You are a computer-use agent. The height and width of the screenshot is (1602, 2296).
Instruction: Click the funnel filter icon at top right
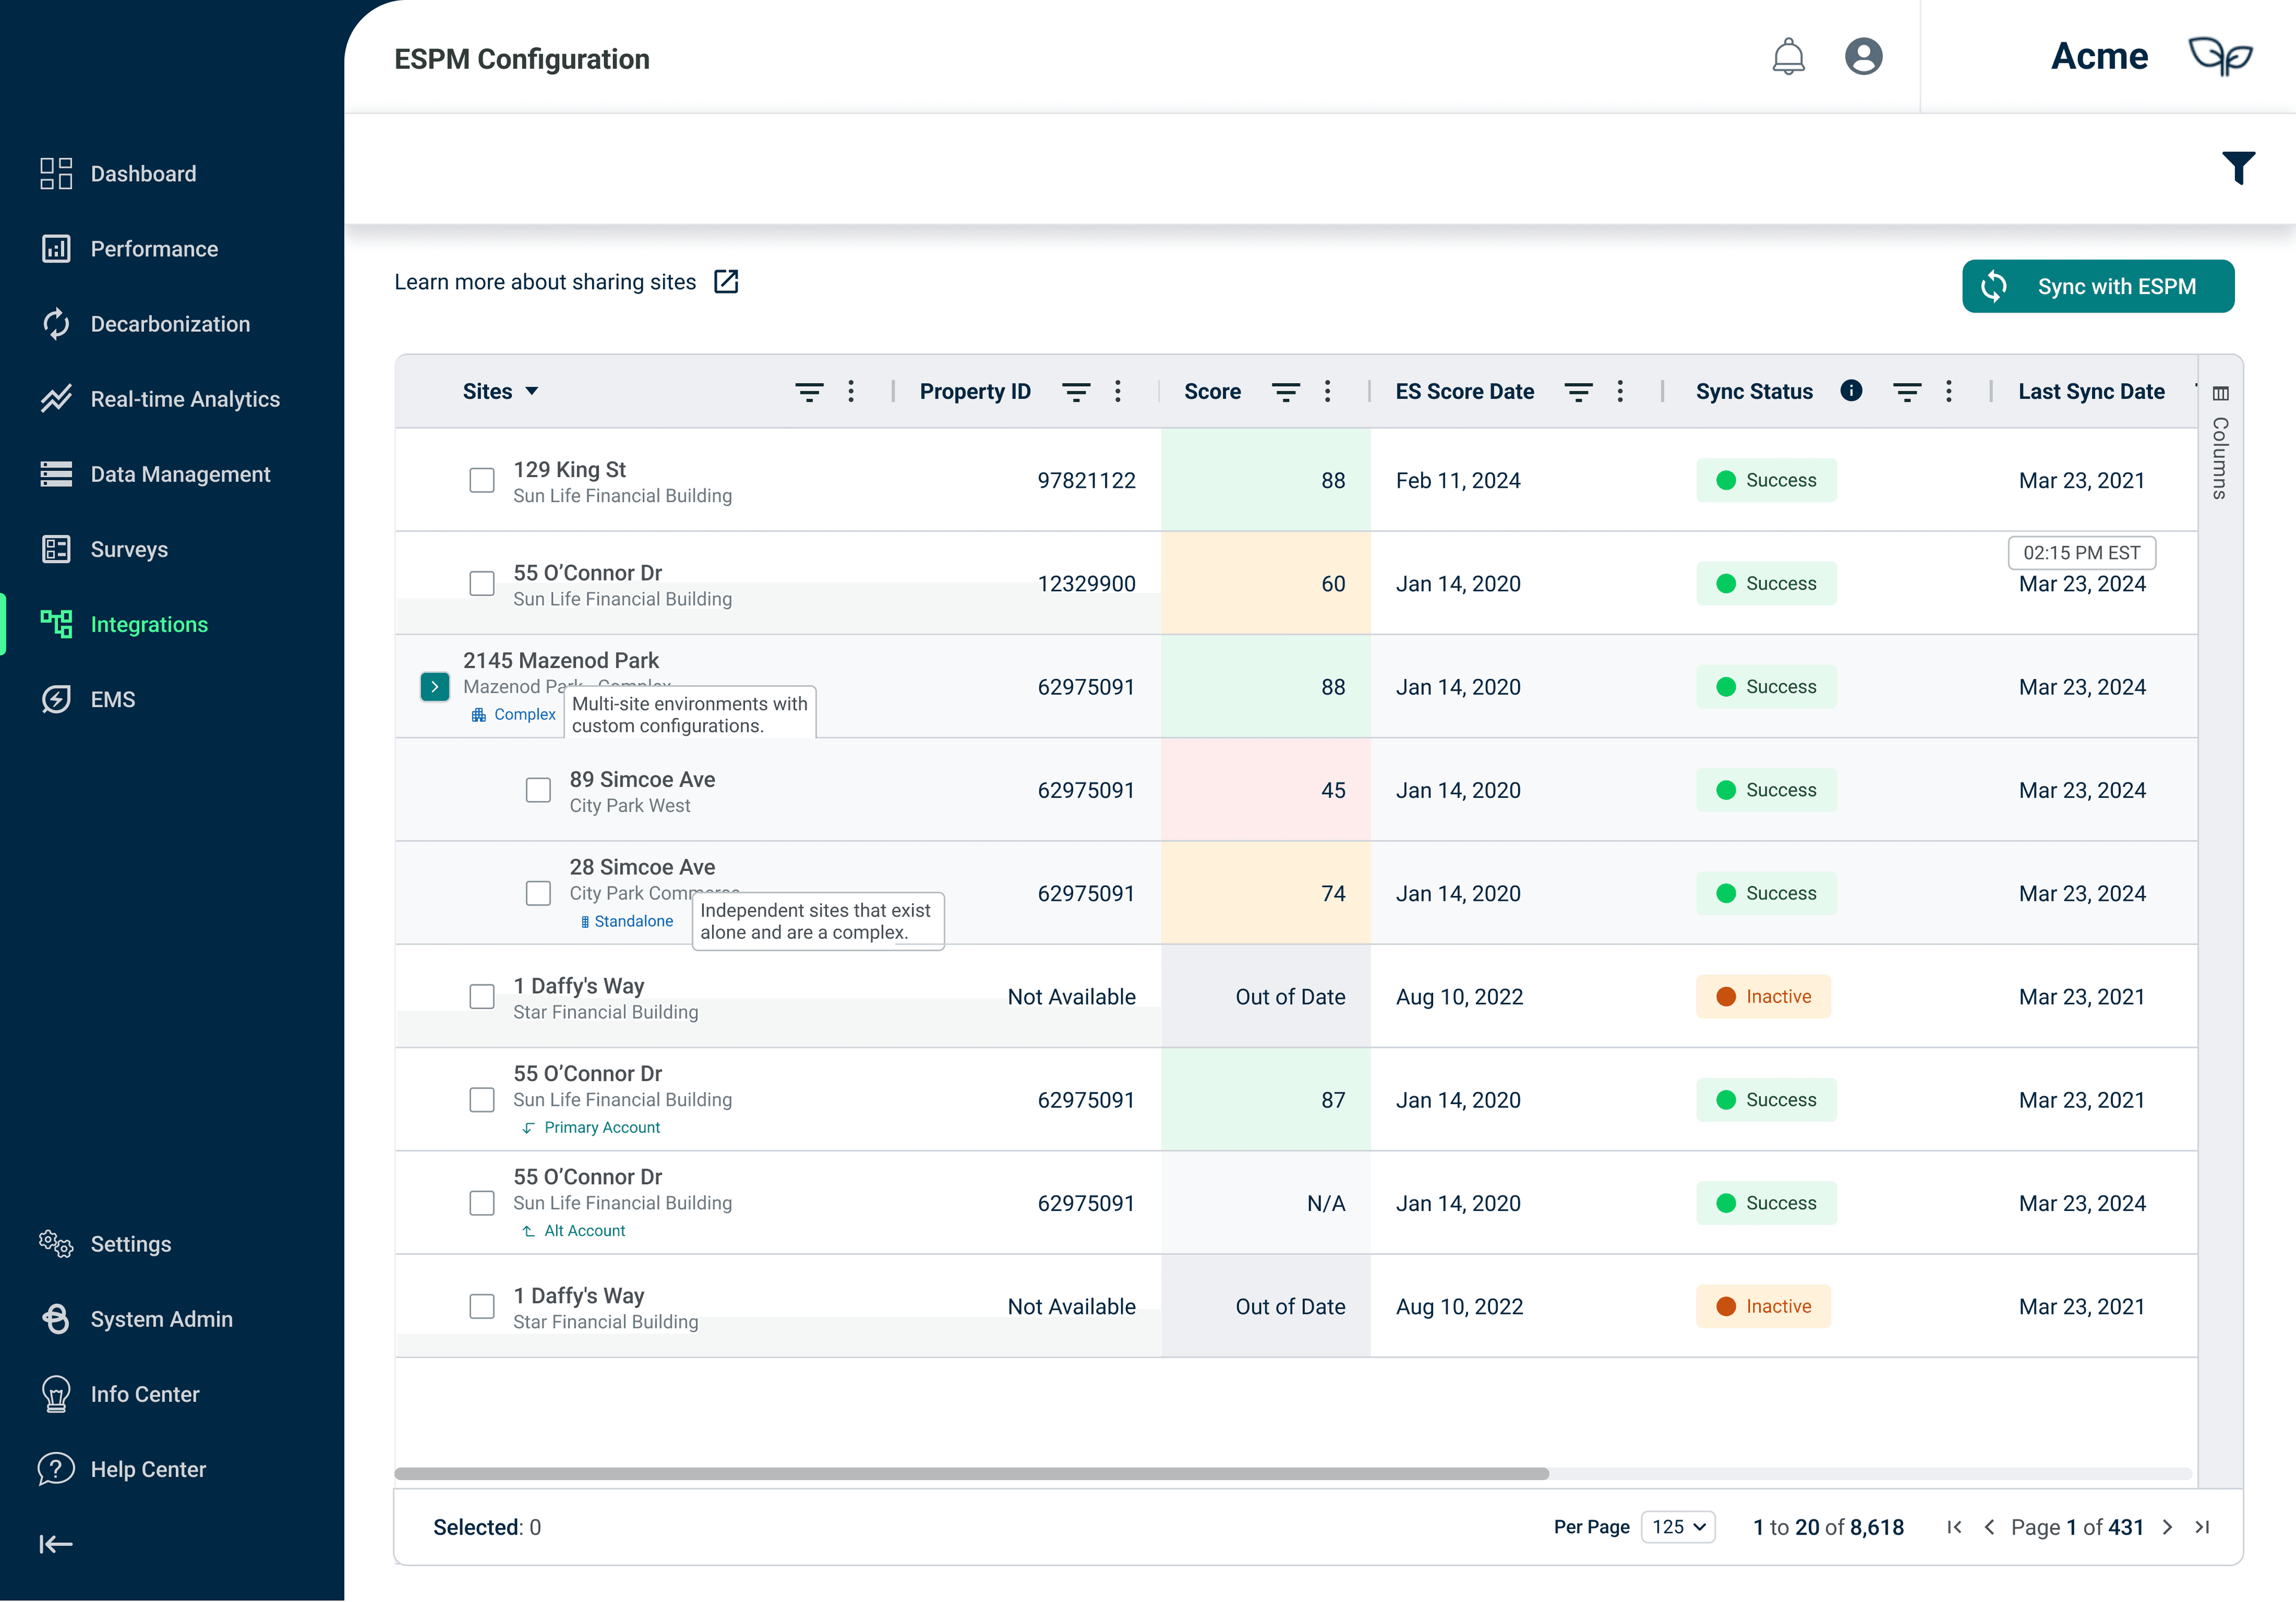pos(2238,167)
